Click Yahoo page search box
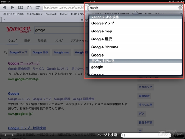The height and width of the screenshot is (139, 185). pyautogui.click(x=61, y=30)
